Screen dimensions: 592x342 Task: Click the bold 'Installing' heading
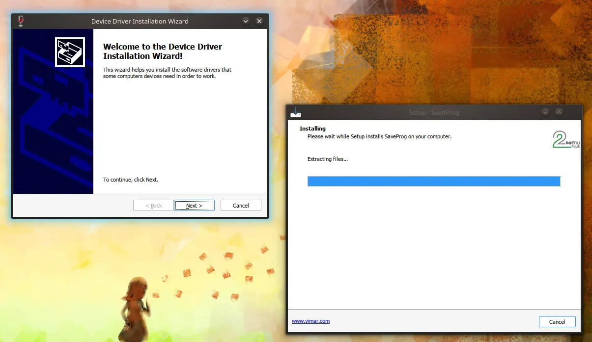tap(312, 129)
